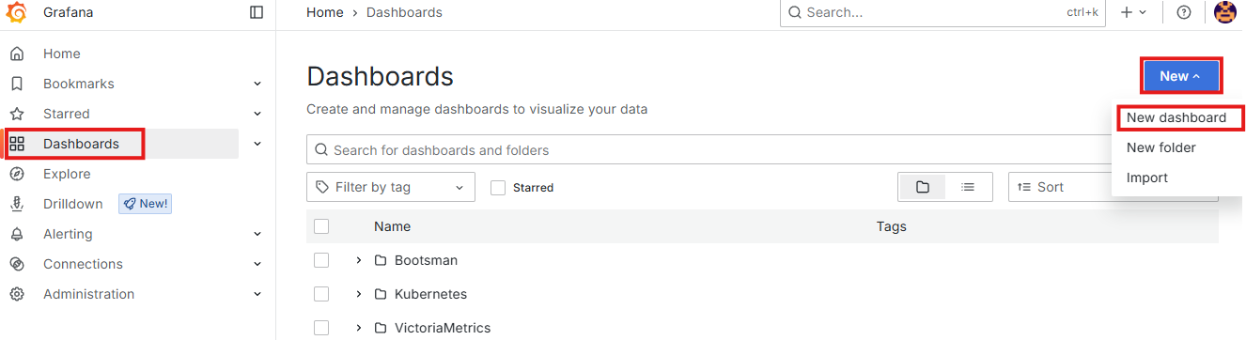Open Administration gear icon in sidebar
Viewport: 1246px width, 340px height.
coord(17,294)
